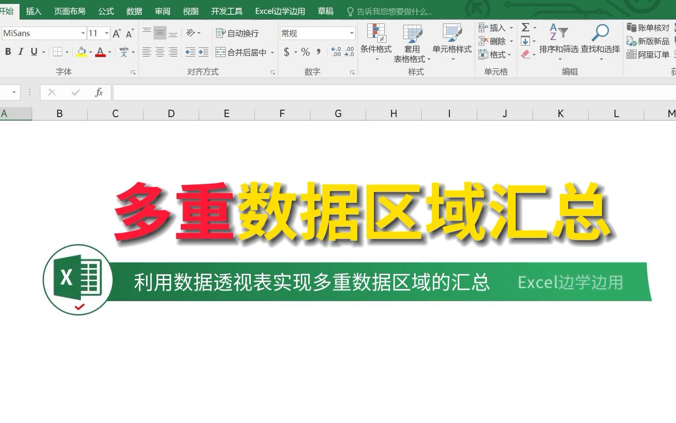Screen dimensions: 676x423
Task: Open 排序和筛选 sort and filter
Action: pos(559,43)
